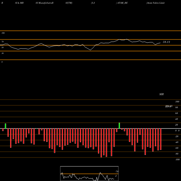This screenshot has width=181, height=181.
Task: Open the mini overview chart thumbnail at bottom
Action: point(89,173)
